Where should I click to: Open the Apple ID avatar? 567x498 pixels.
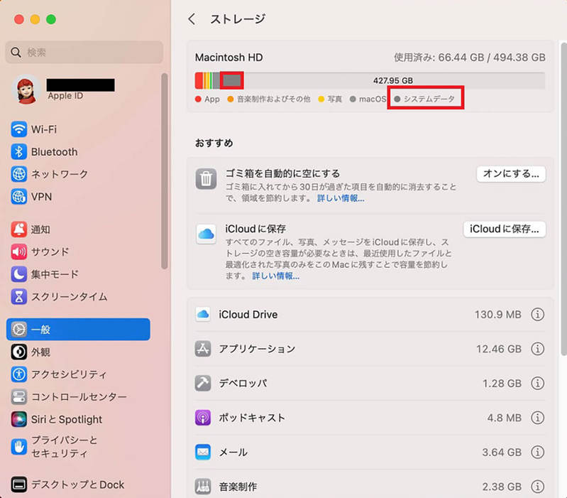pos(26,90)
